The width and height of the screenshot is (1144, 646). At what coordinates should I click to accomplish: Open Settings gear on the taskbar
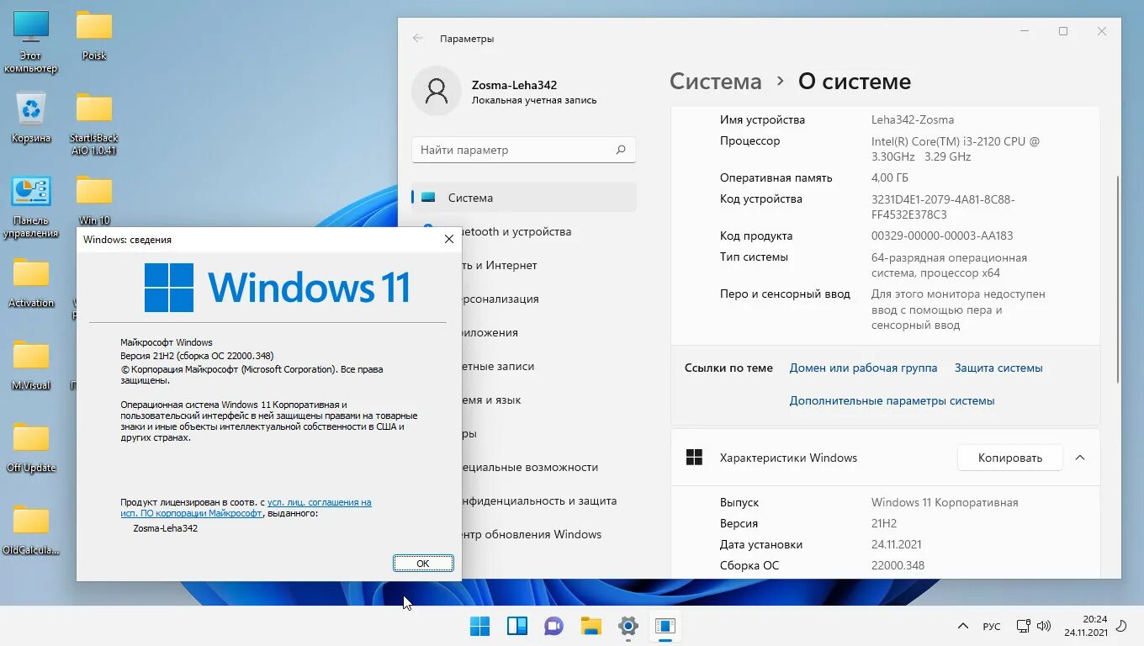[628, 626]
